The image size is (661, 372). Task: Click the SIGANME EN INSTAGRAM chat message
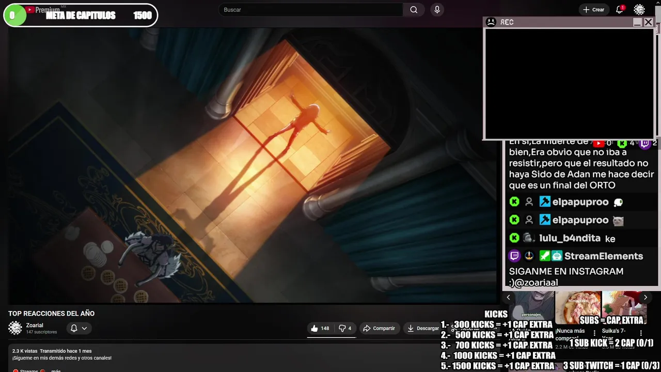(x=566, y=277)
